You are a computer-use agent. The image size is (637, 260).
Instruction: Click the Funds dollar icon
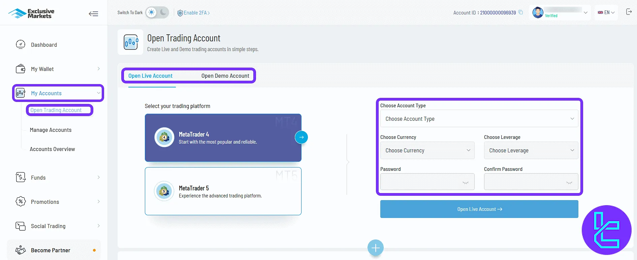(21, 177)
